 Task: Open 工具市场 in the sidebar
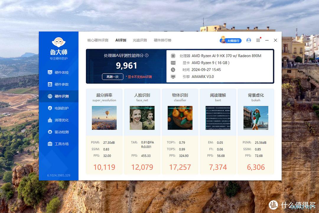(x=58, y=144)
